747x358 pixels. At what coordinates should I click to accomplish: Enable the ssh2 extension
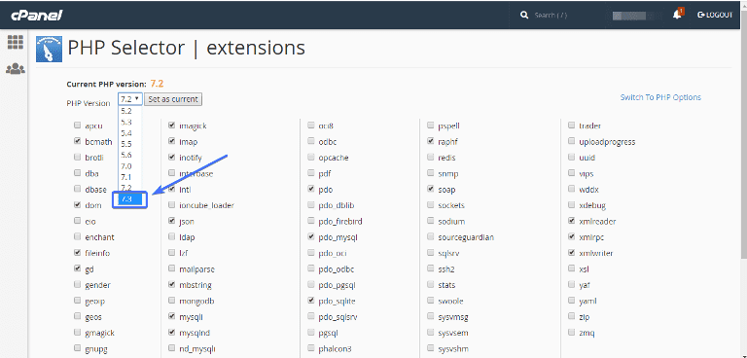[x=431, y=268]
